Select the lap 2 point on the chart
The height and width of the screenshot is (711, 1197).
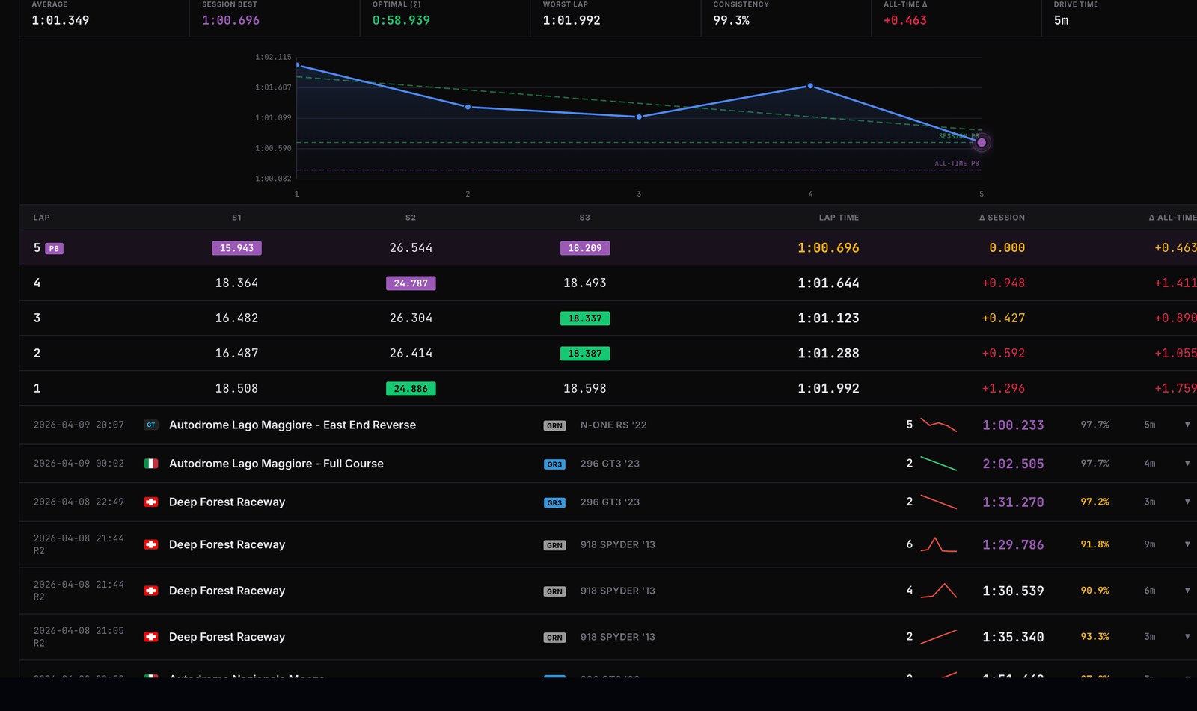tap(468, 107)
